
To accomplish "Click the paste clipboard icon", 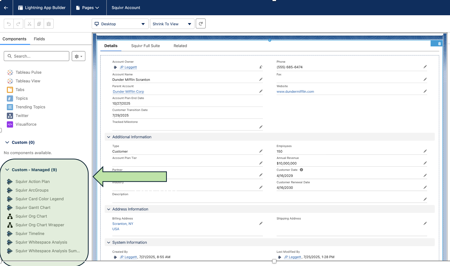I will (49, 24).
